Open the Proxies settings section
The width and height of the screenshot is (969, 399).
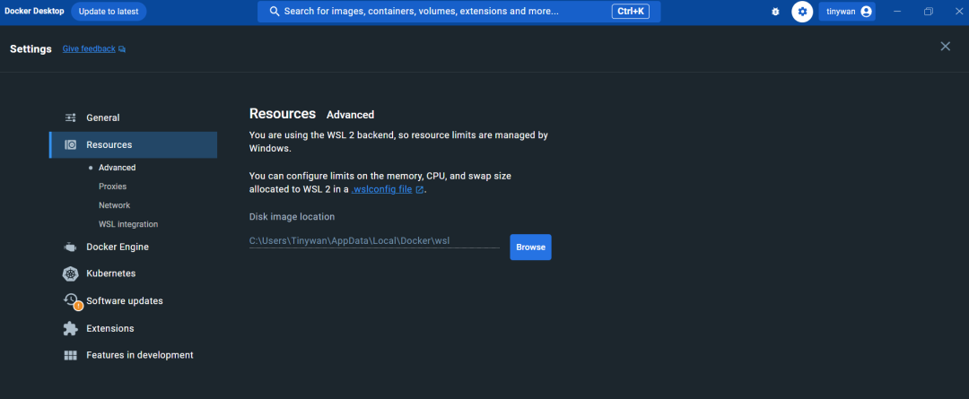[x=112, y=186]
